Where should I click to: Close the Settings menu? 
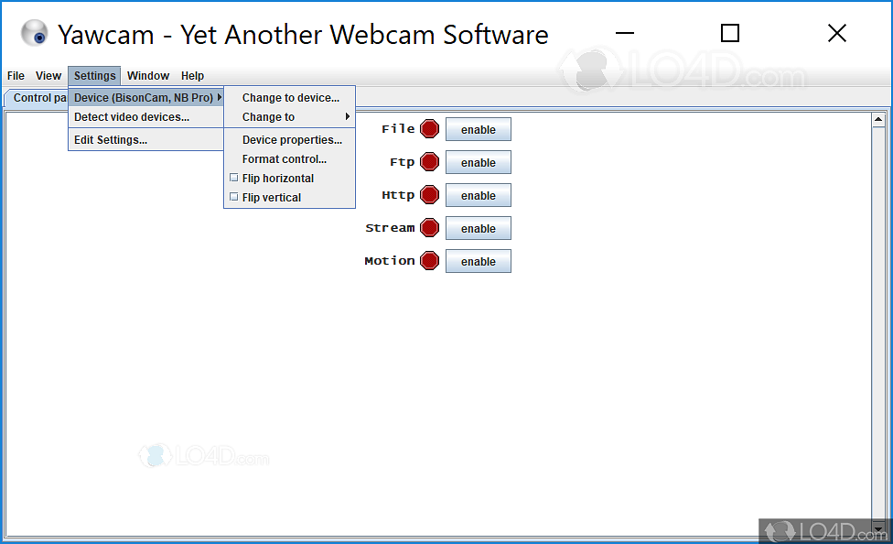(94, 76)
